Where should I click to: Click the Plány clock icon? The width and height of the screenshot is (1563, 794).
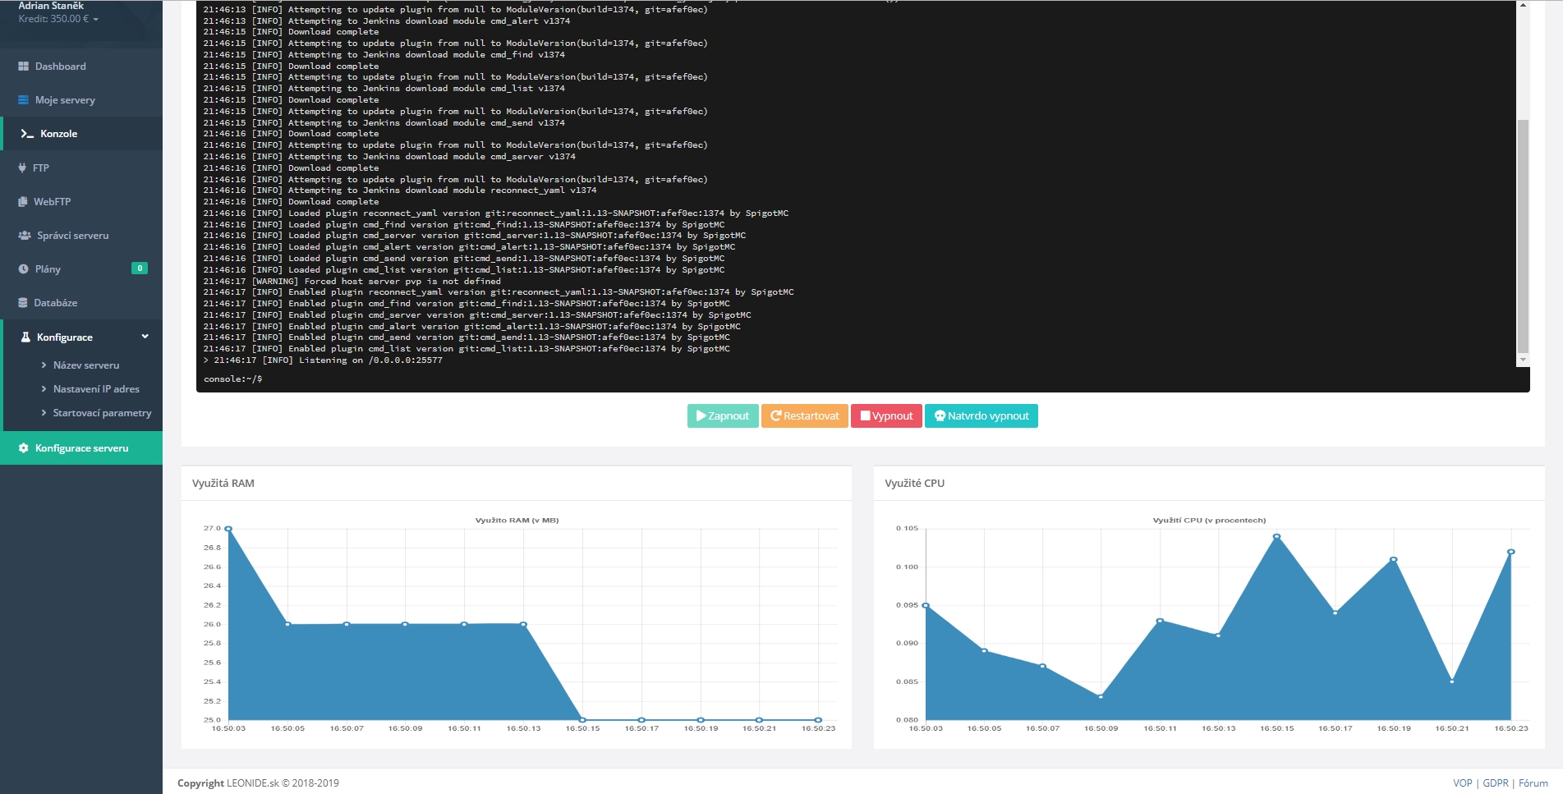click(23, 269)
